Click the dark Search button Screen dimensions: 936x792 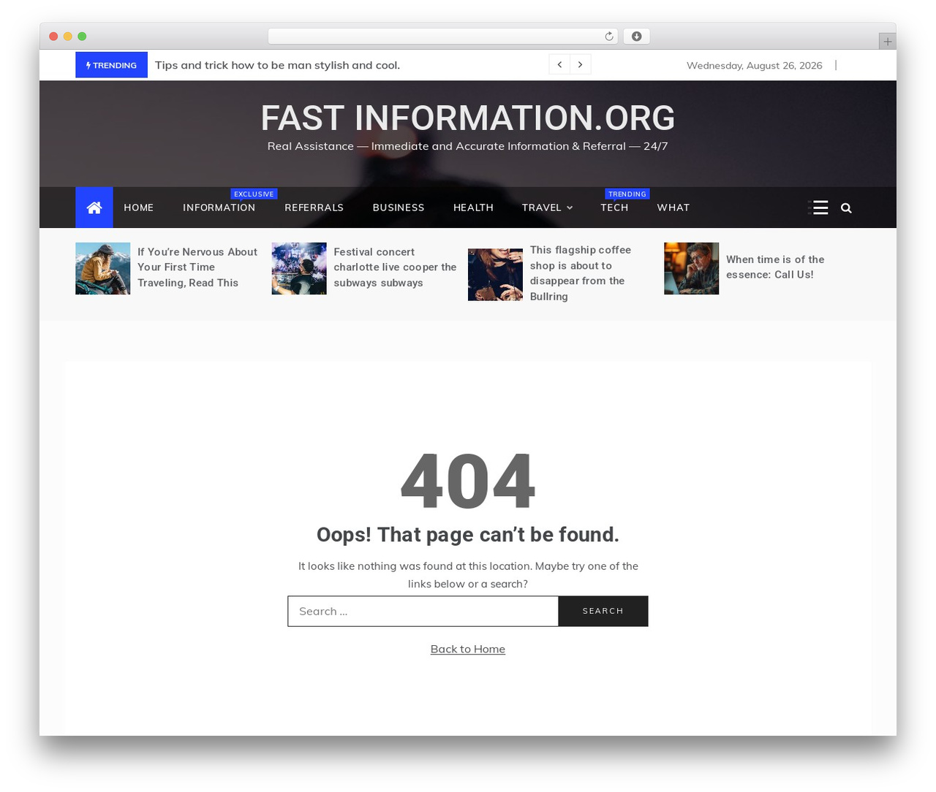pos(603,611)
